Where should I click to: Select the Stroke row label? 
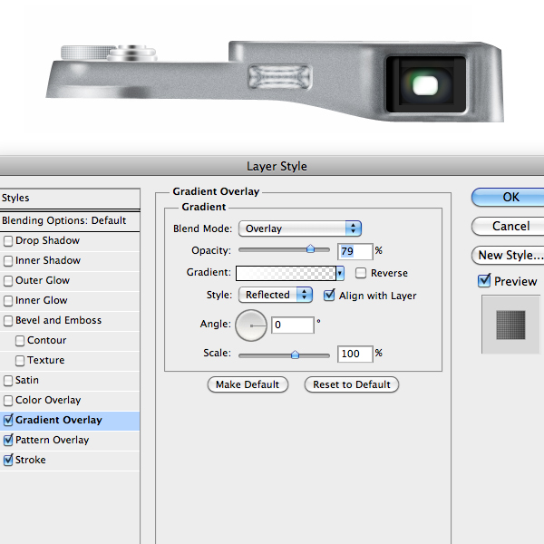coord(31,460)
